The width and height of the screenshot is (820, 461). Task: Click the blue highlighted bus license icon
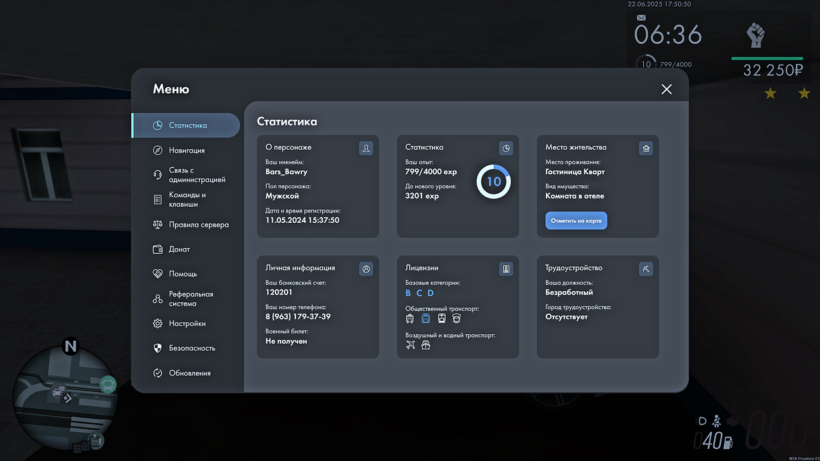pyautogui.click(x=425, y=318)
